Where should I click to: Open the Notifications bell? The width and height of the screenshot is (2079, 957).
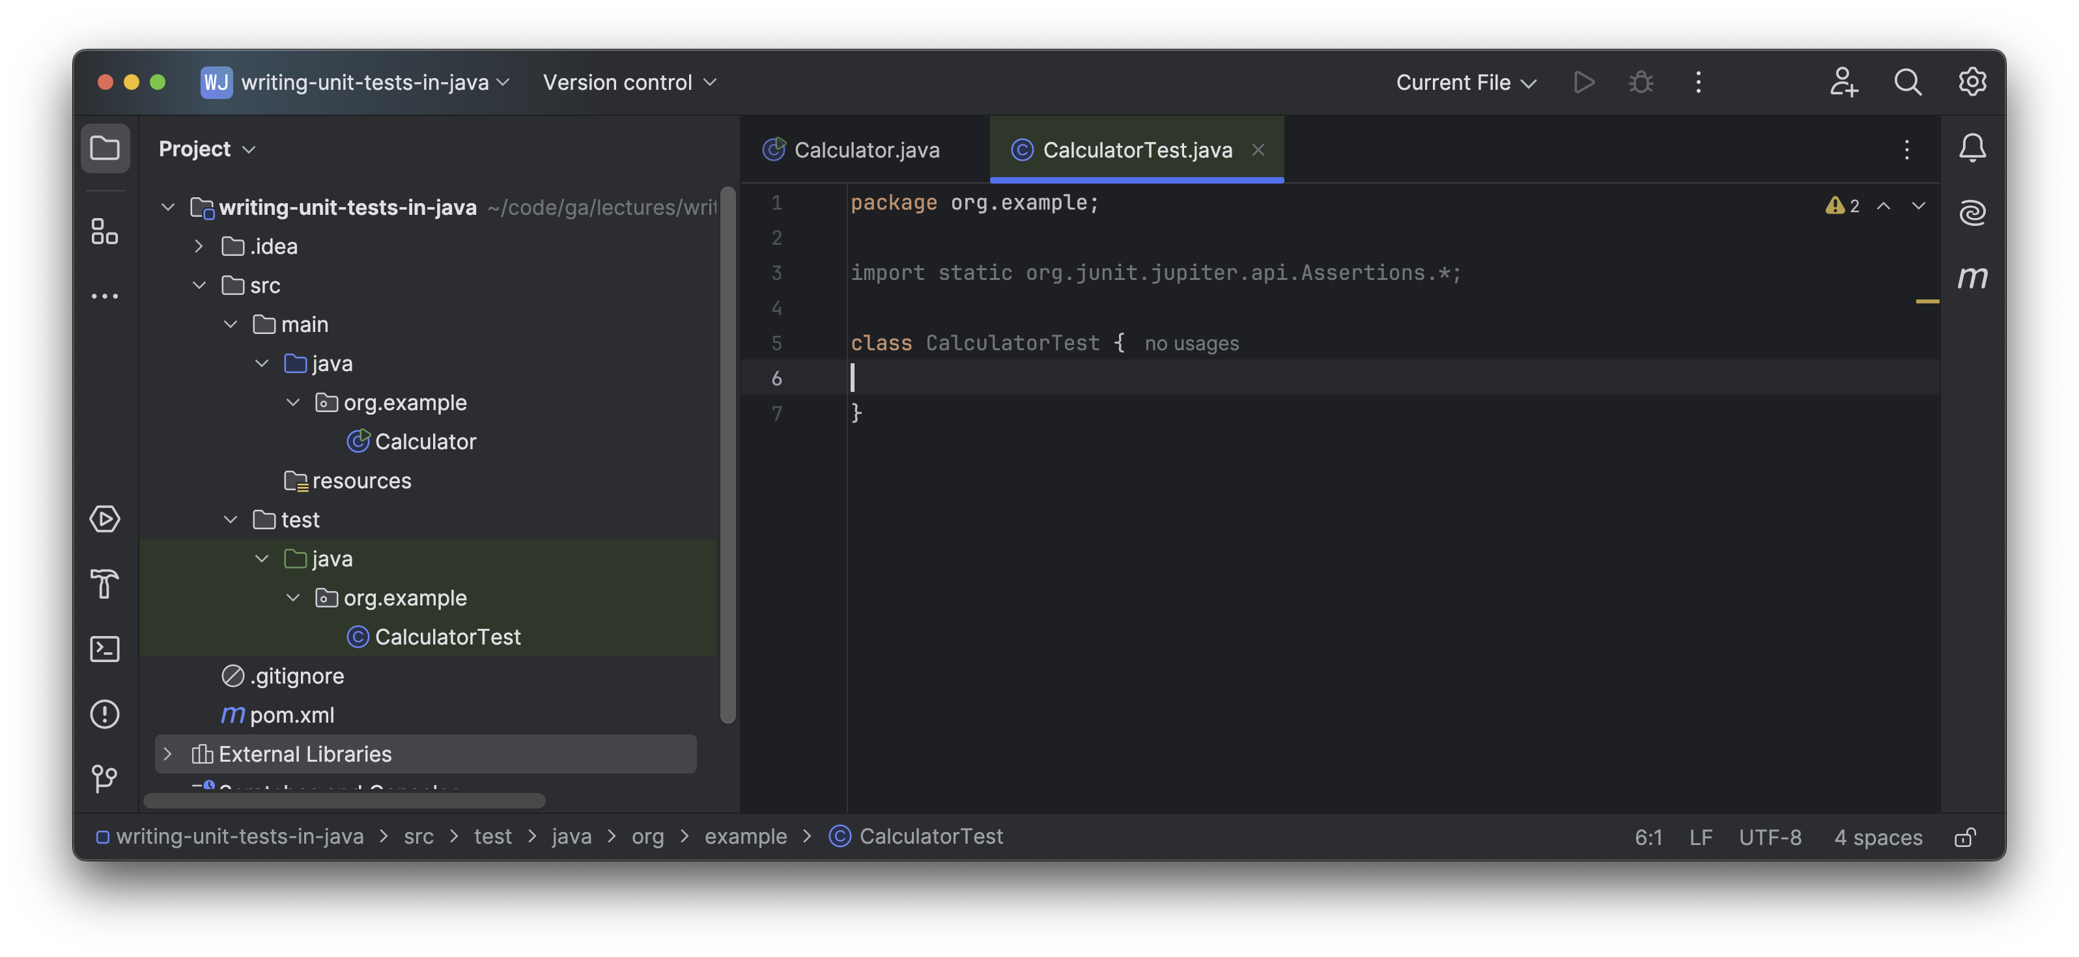click(1972, 148)
